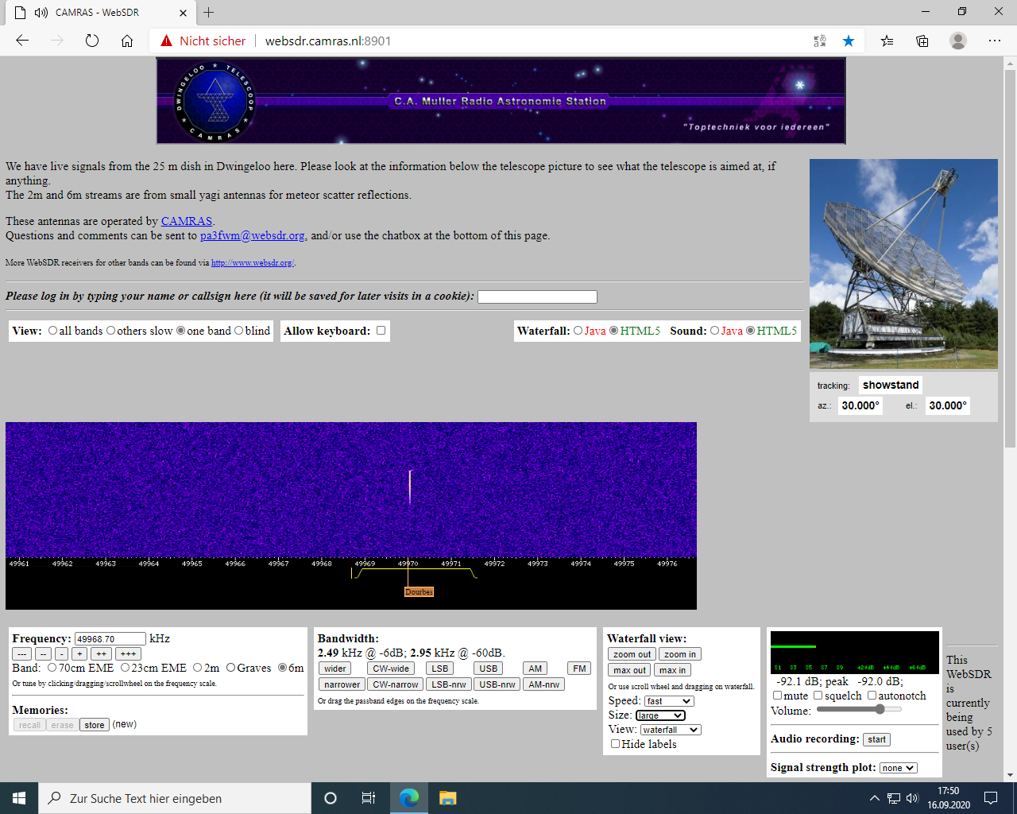
Task: Select Java for the waterfall
Action: (578, 331)
